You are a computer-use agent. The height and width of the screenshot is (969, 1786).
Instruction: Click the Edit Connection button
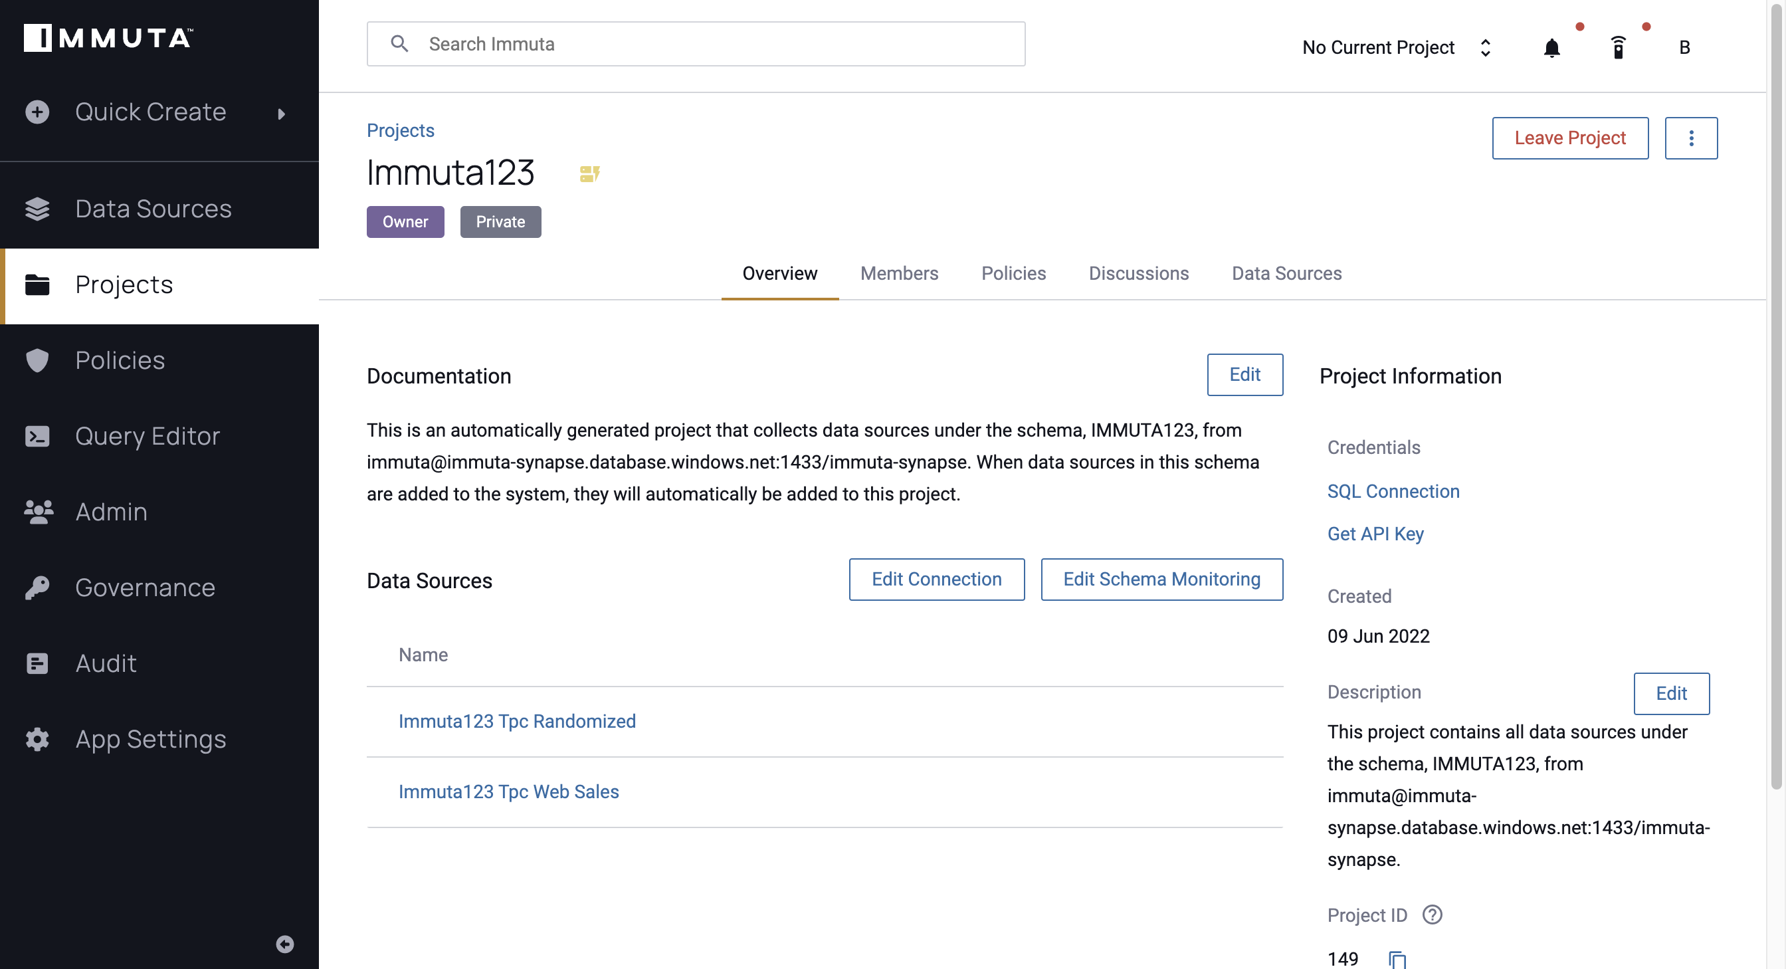pos(937,579)
